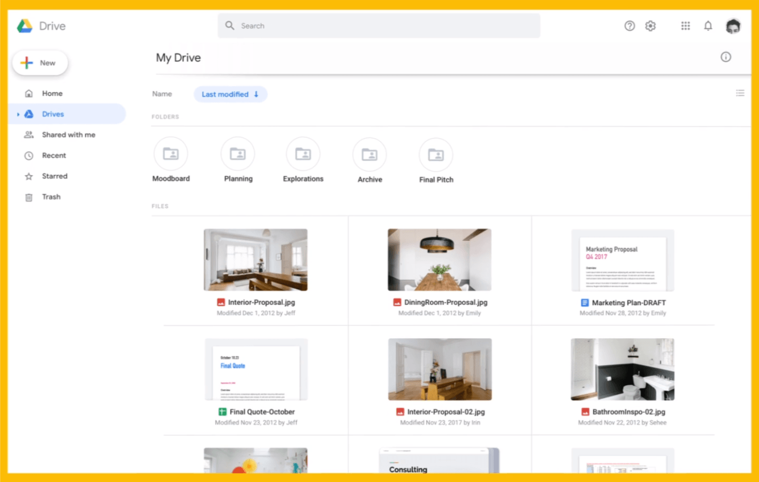Open Shared with me section
This screenshot has height=482, width=759.
click(x=67, y=135)
